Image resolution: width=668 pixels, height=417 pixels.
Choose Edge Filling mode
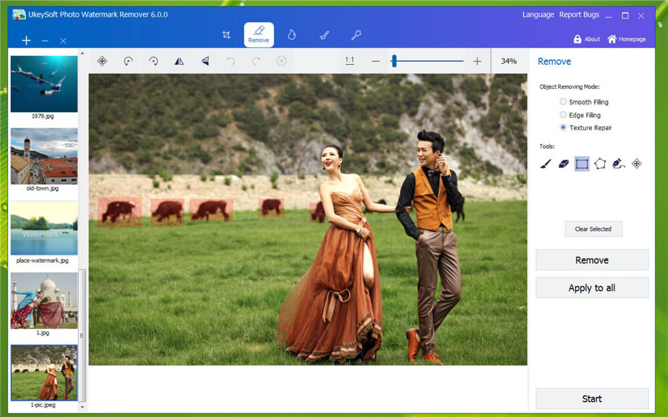point(563,115)
